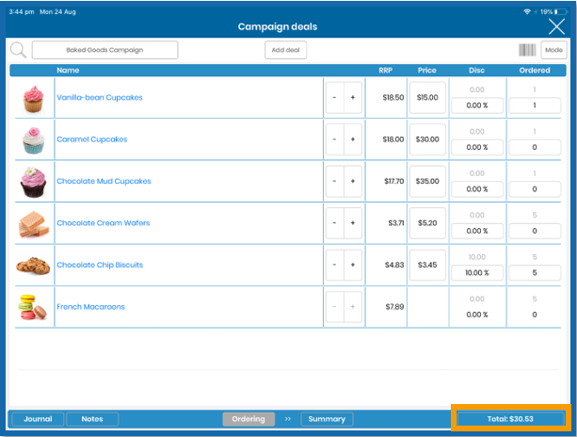
Task: Edit the $35.00 price for Chocolate Mud Cupcakes
Action: pos(427,181)
